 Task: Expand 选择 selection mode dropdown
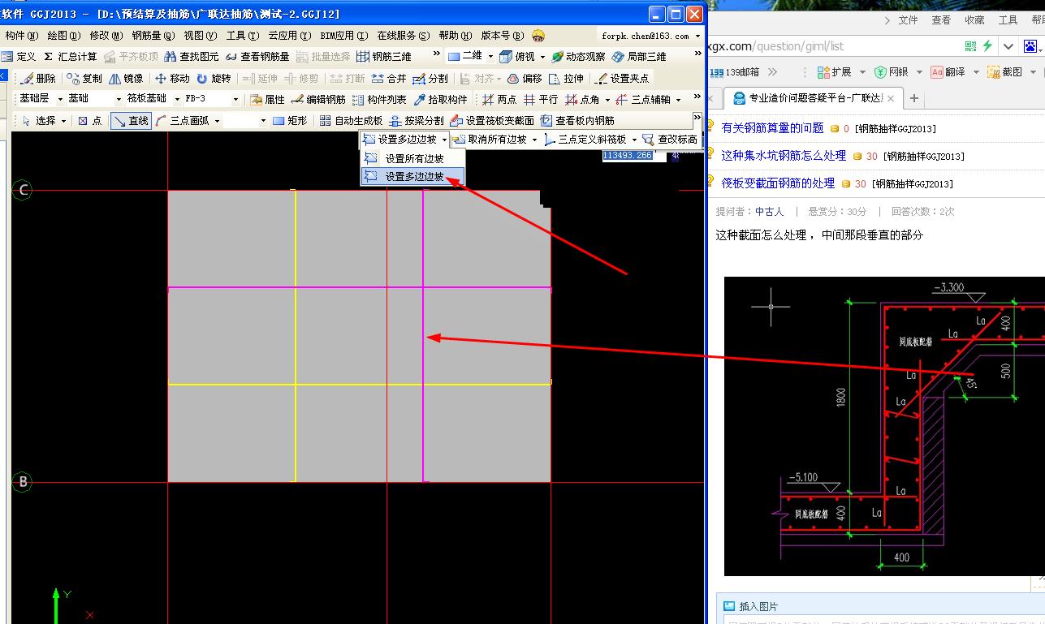coord(63,120)
